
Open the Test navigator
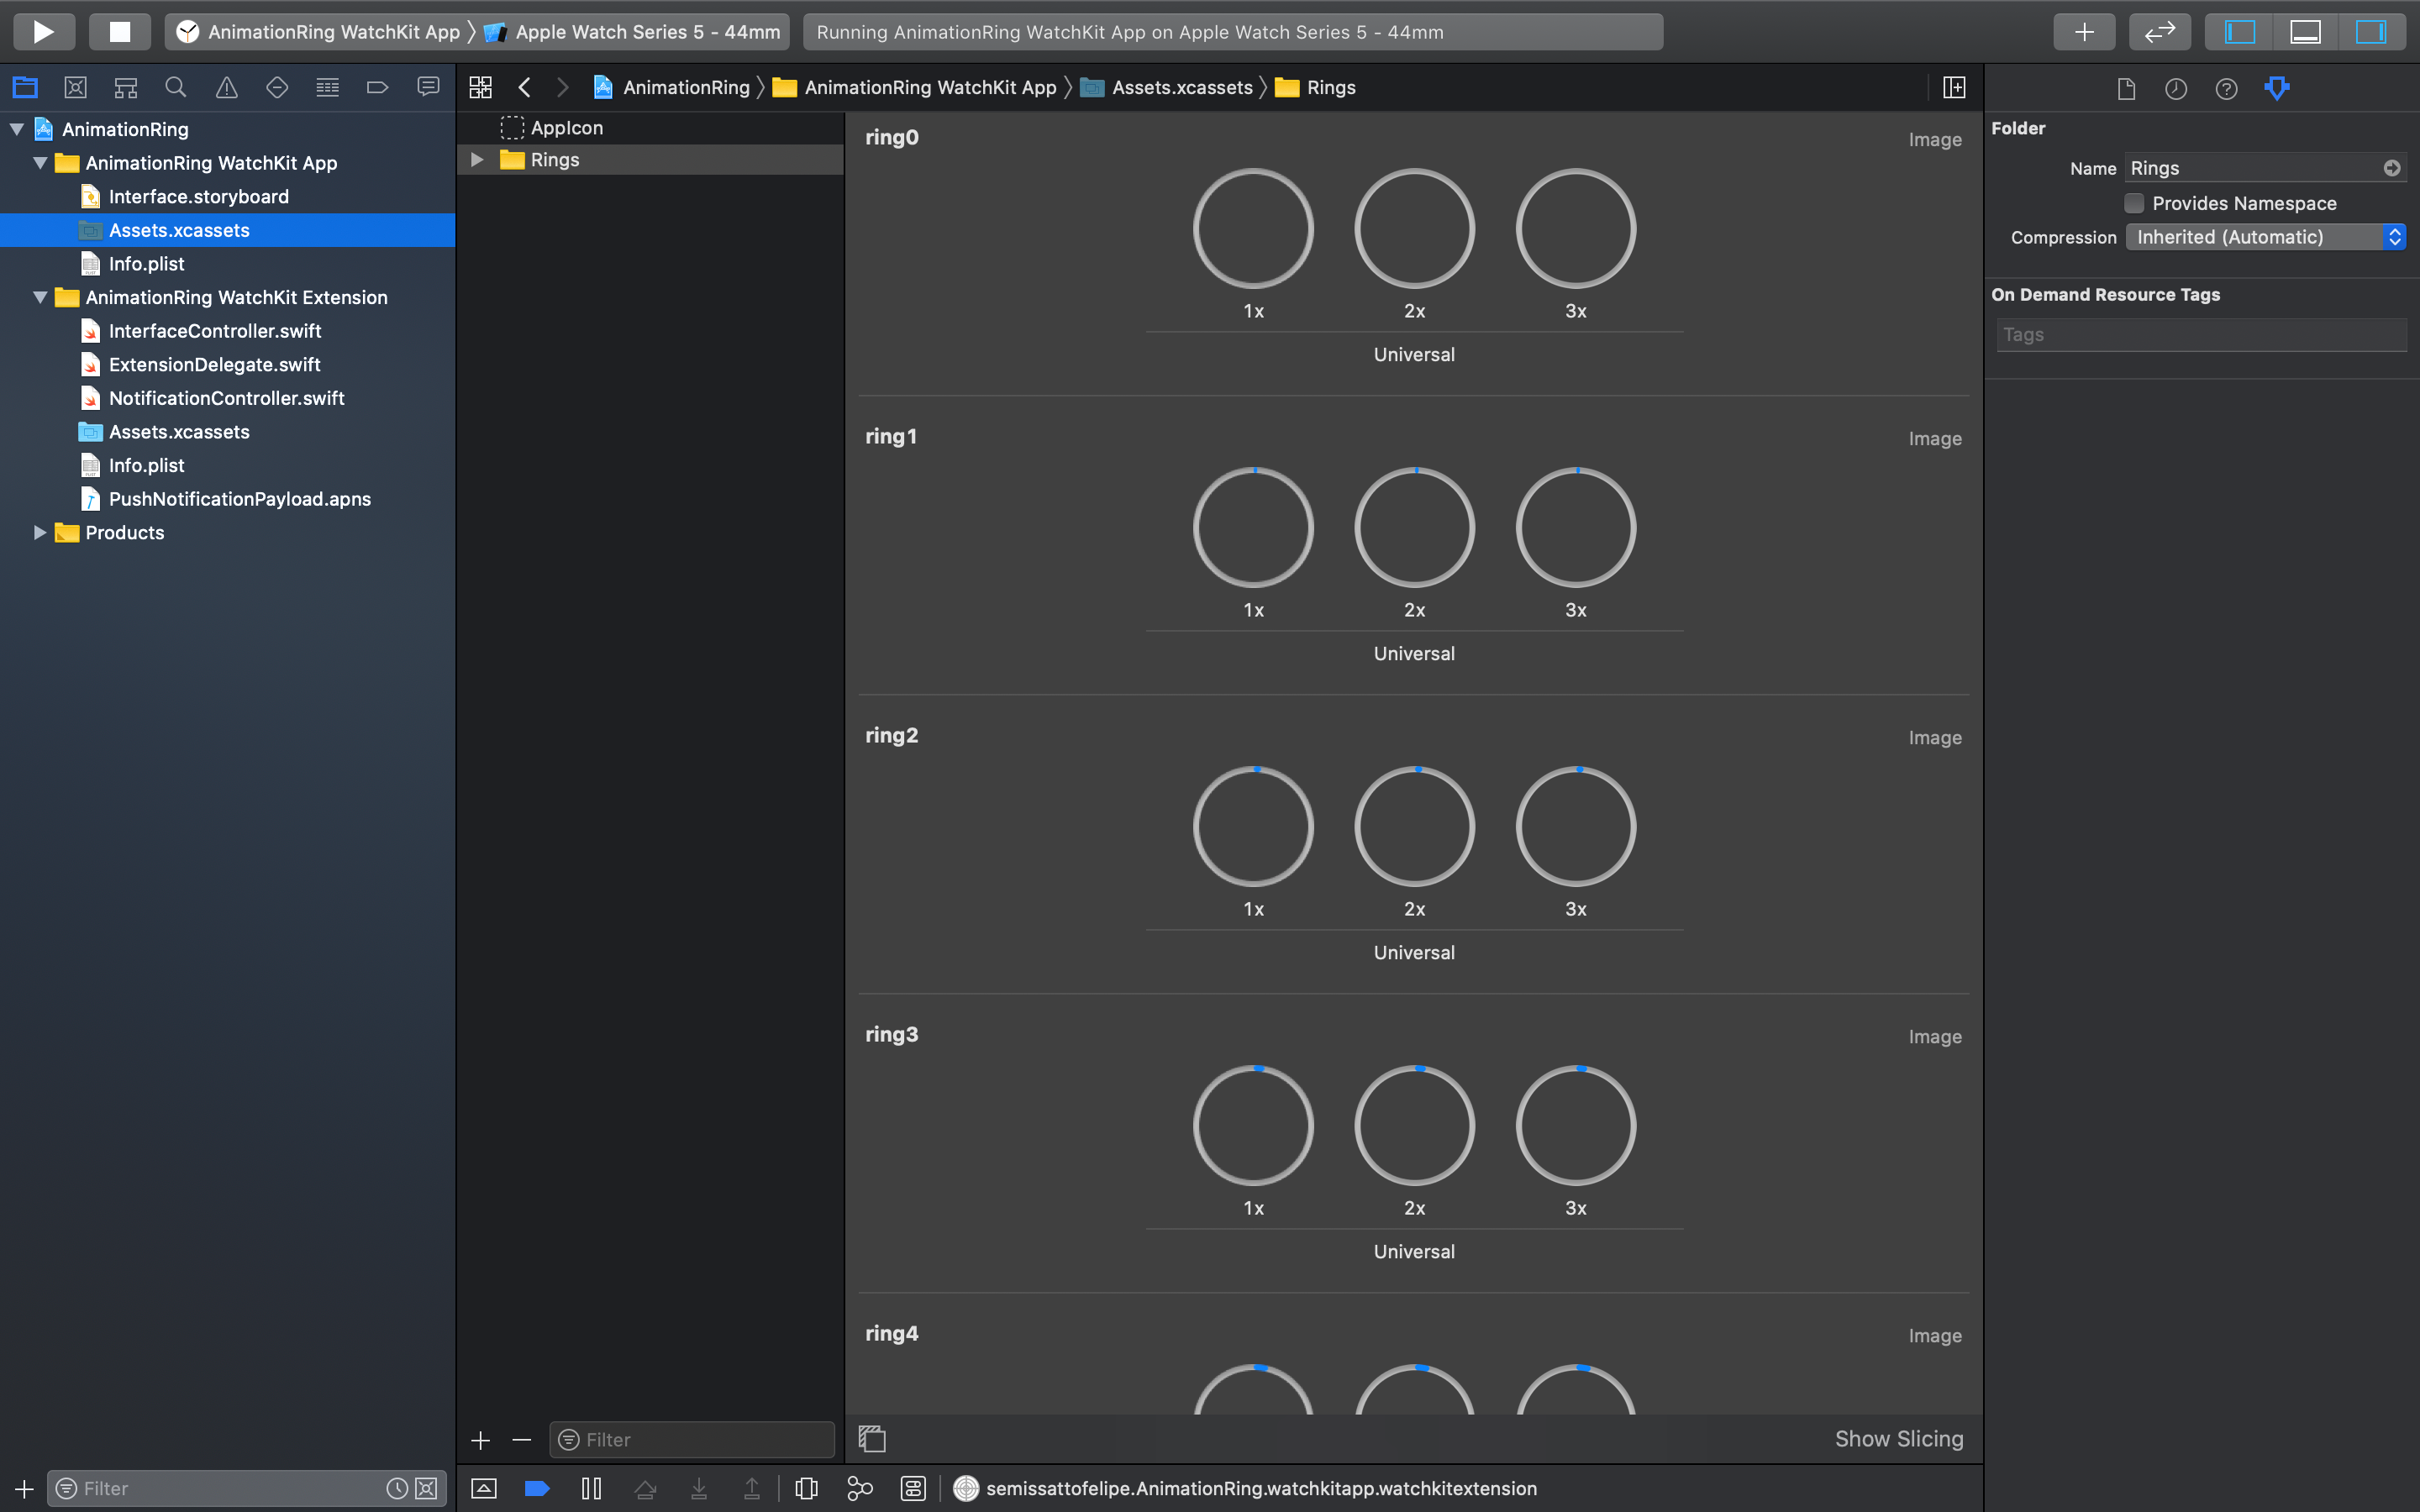pyautogui.click(x=277, y=87)
